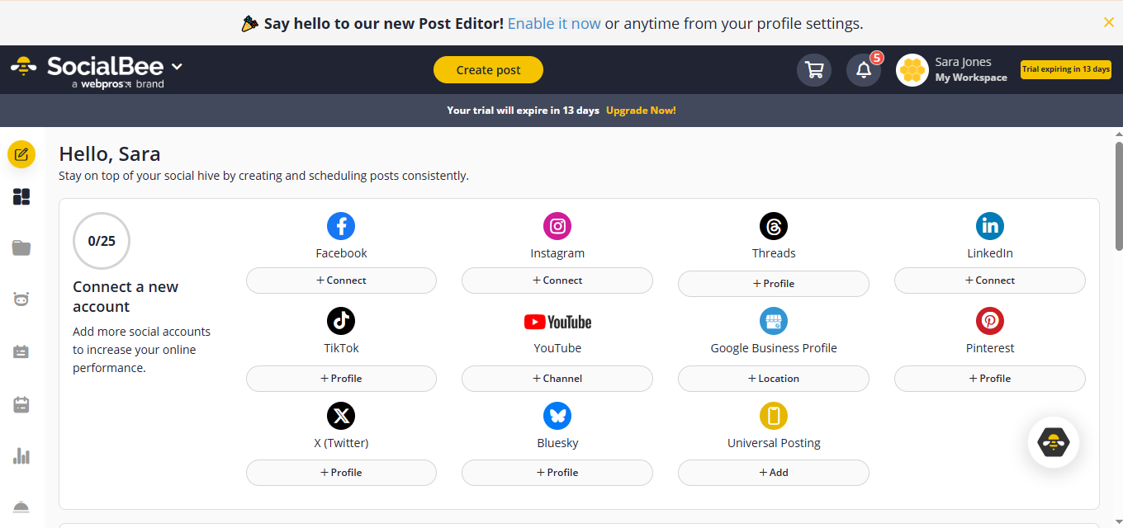Click the SocialBee bee logo
1123x528 pixels.
[23, 66]
